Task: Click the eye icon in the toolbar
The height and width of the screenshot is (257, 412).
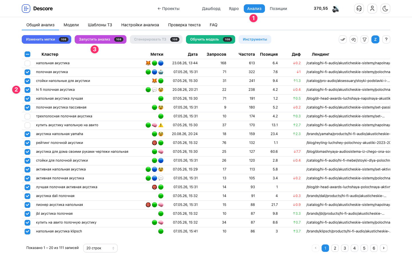Action: [x=354, y=39]
